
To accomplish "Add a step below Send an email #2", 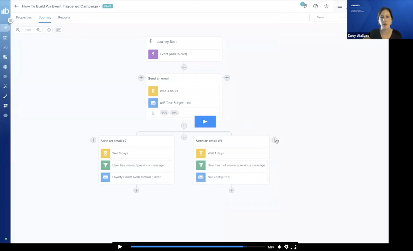I will [x=136, y=190].
